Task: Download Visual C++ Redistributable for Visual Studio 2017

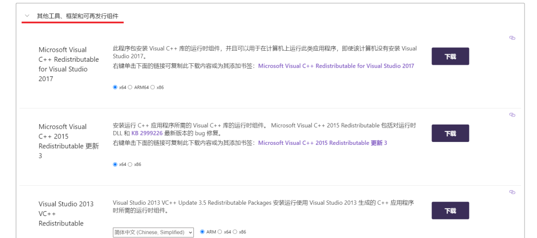Action: [x=450, y=56]
